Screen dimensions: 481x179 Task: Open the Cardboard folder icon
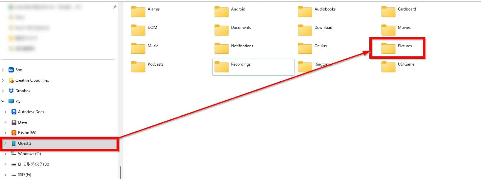point(388,12)
